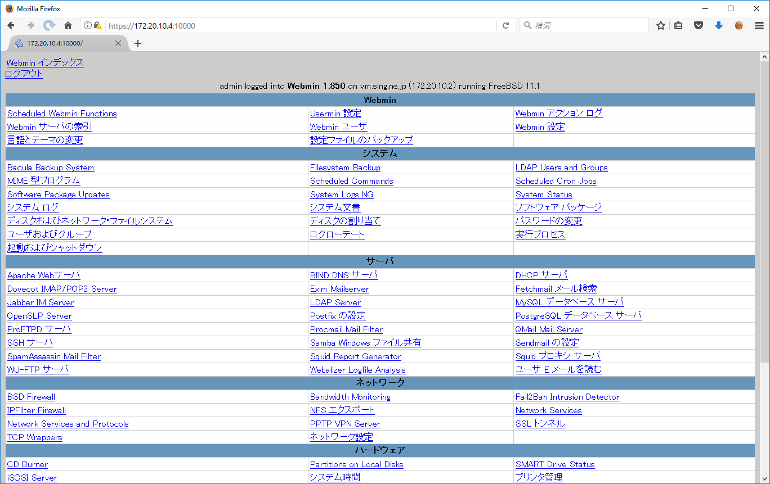The height and width of the screenshot is (484, 770).
Task: Click the Pocket icon in toolbar
Action: pos(698,25)
